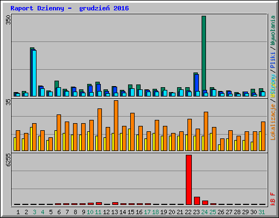Click the tallest orange bar on day 13
Screen dimensions: 279x218
tap(116, 125)
